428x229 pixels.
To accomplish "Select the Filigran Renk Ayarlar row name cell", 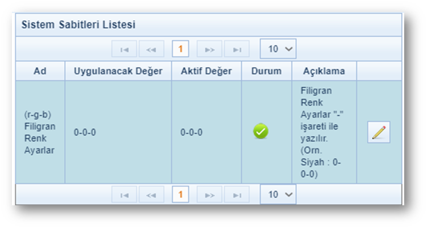I will pyautogui.click(x=40, y=132).
